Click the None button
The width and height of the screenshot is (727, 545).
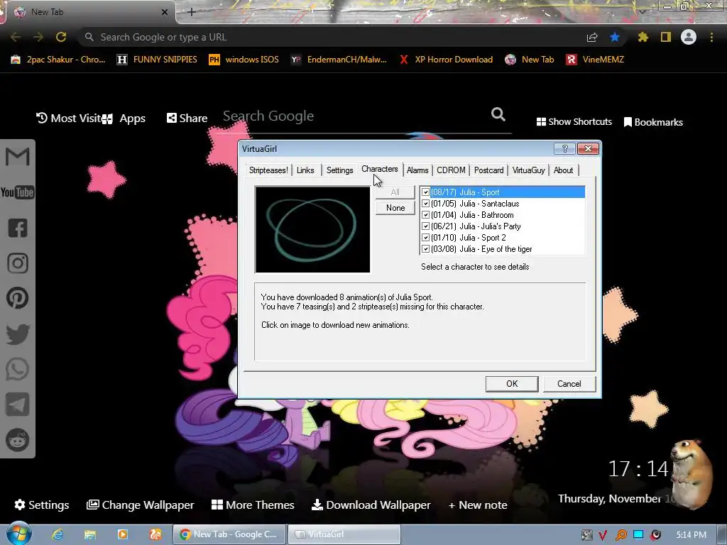pyautogui.click(x=395, y=208)
